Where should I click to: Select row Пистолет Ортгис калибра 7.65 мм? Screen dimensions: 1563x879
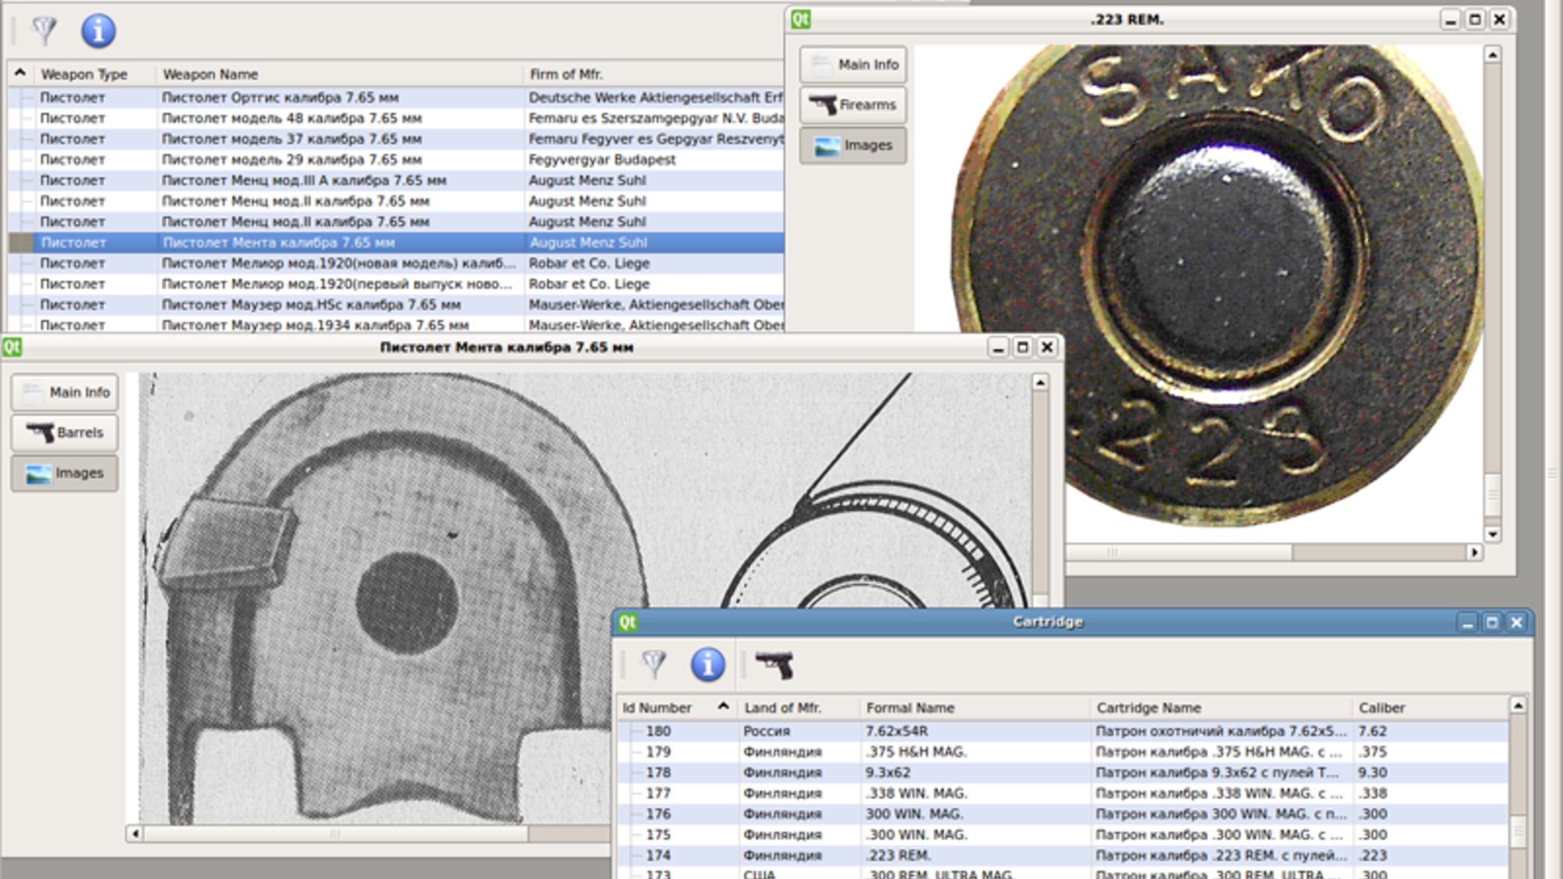pyautogui.click(x=395, y=98)
